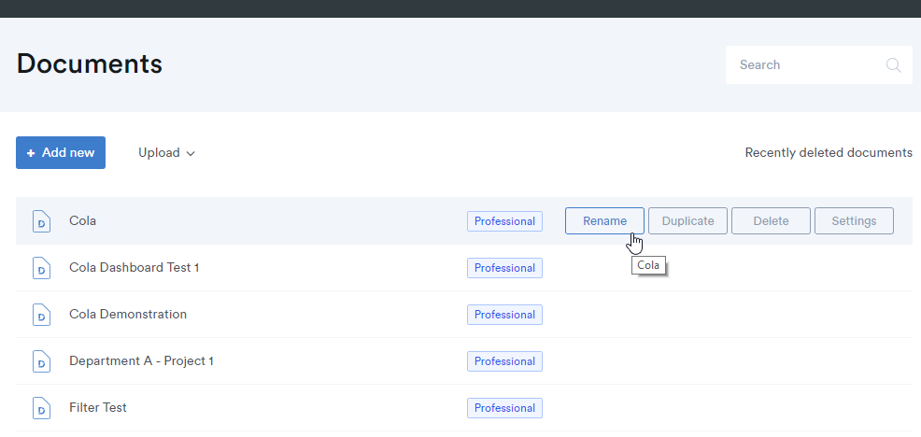Viewport: 921px width, 437px height.
Task: Click the Filter Test document icon
Action: [41, 408]
